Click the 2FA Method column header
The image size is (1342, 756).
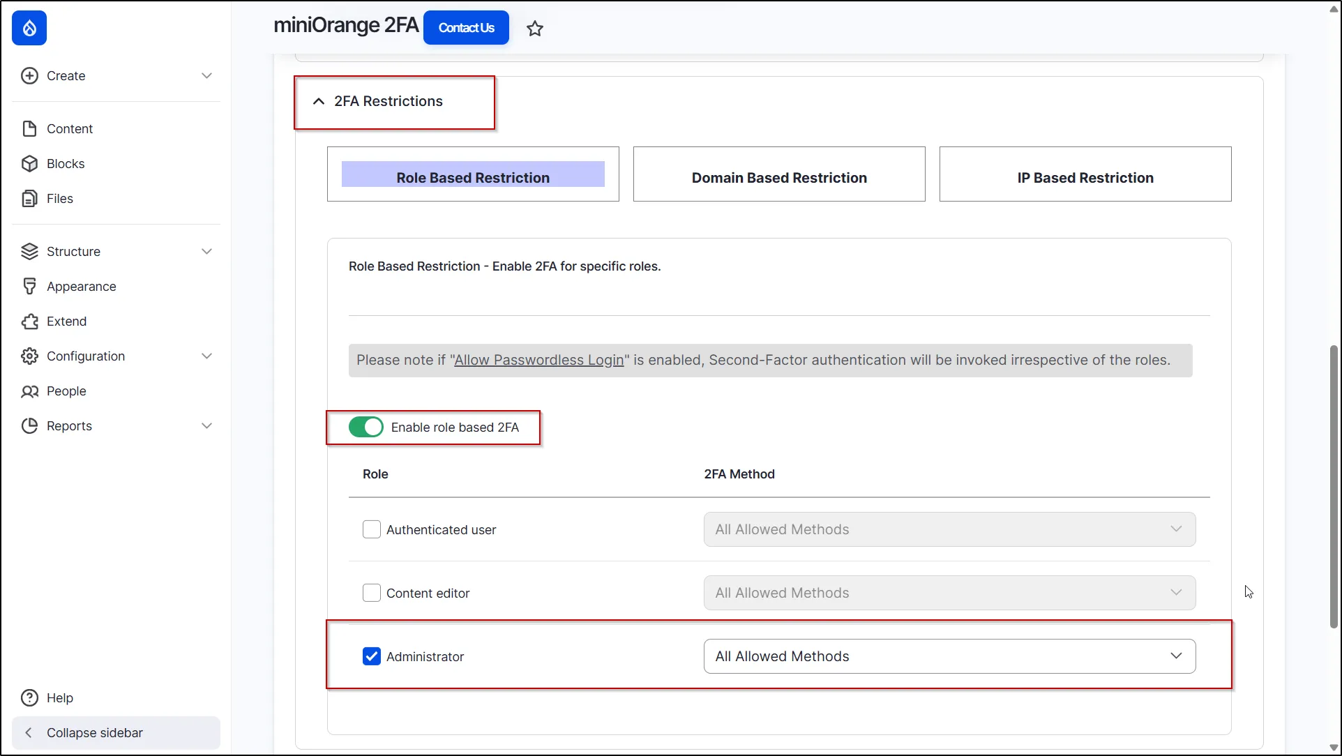(739, 474)
